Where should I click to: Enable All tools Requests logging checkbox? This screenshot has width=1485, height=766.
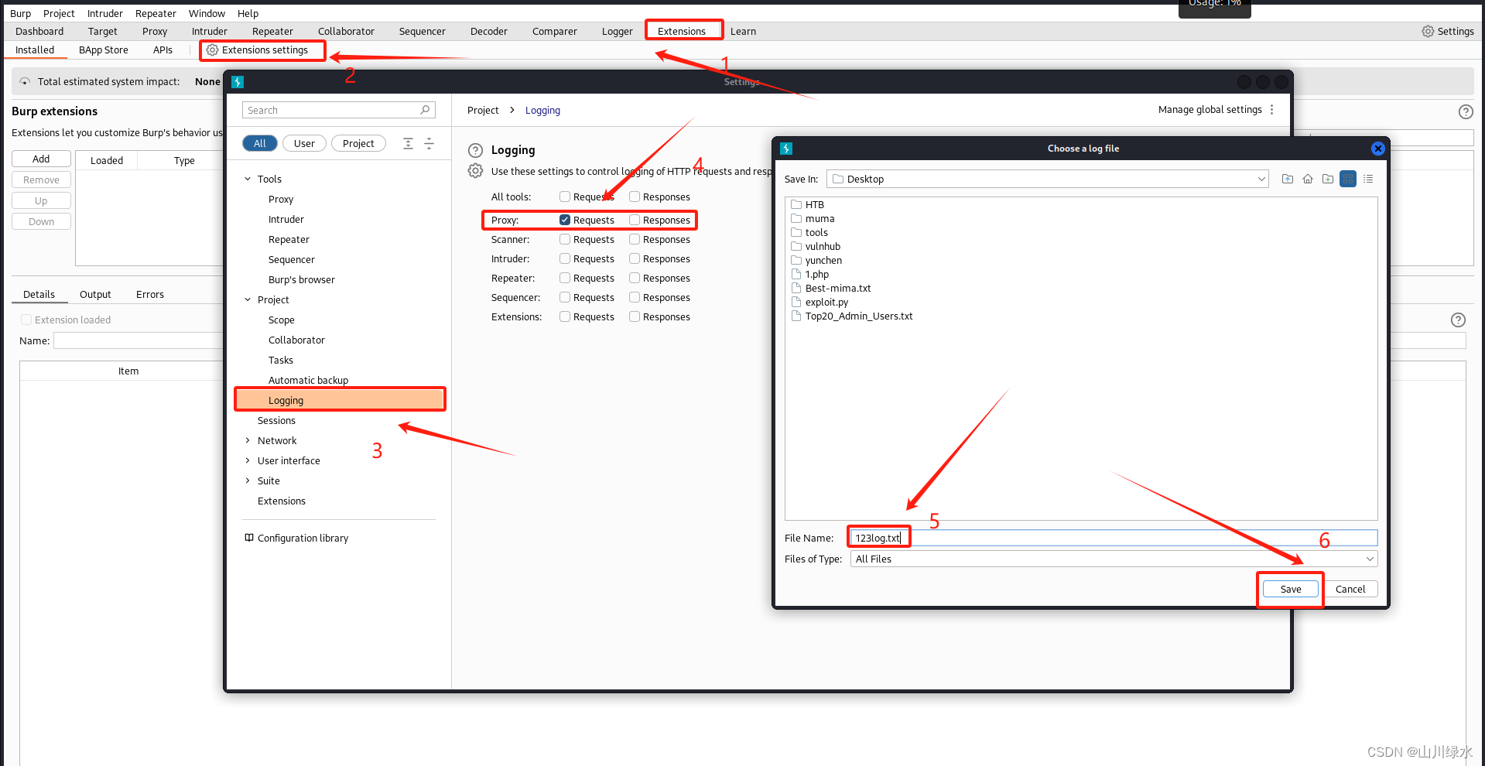pos(565,197)
